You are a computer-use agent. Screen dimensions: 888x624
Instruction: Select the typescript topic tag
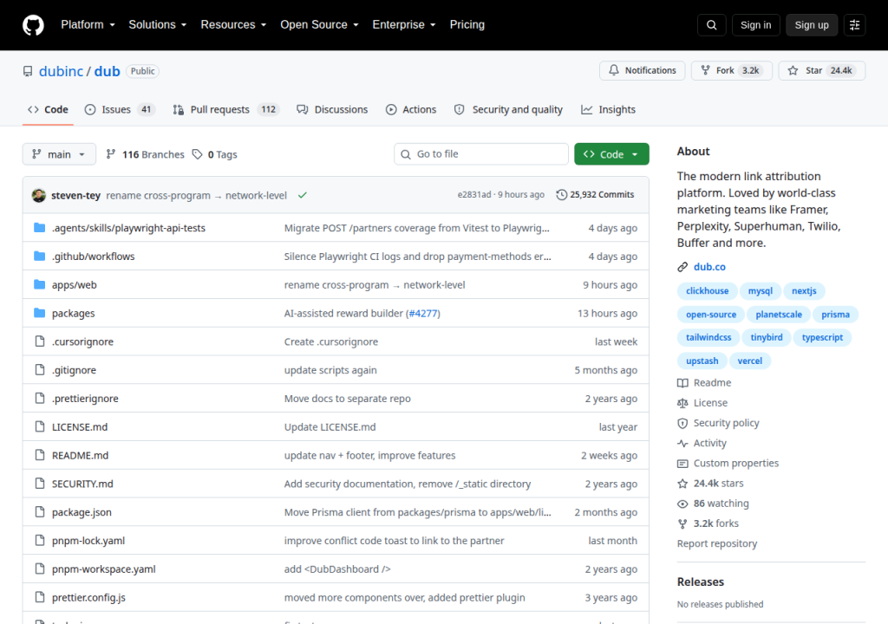(822, 337)
